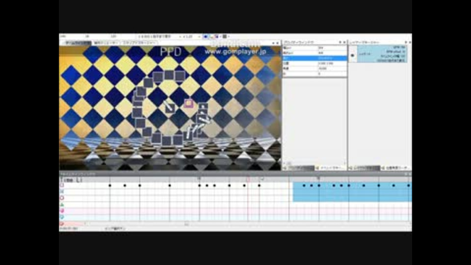This screenshot has width=471, height=265.
Task: Close the property window panel
Action: 344,42
